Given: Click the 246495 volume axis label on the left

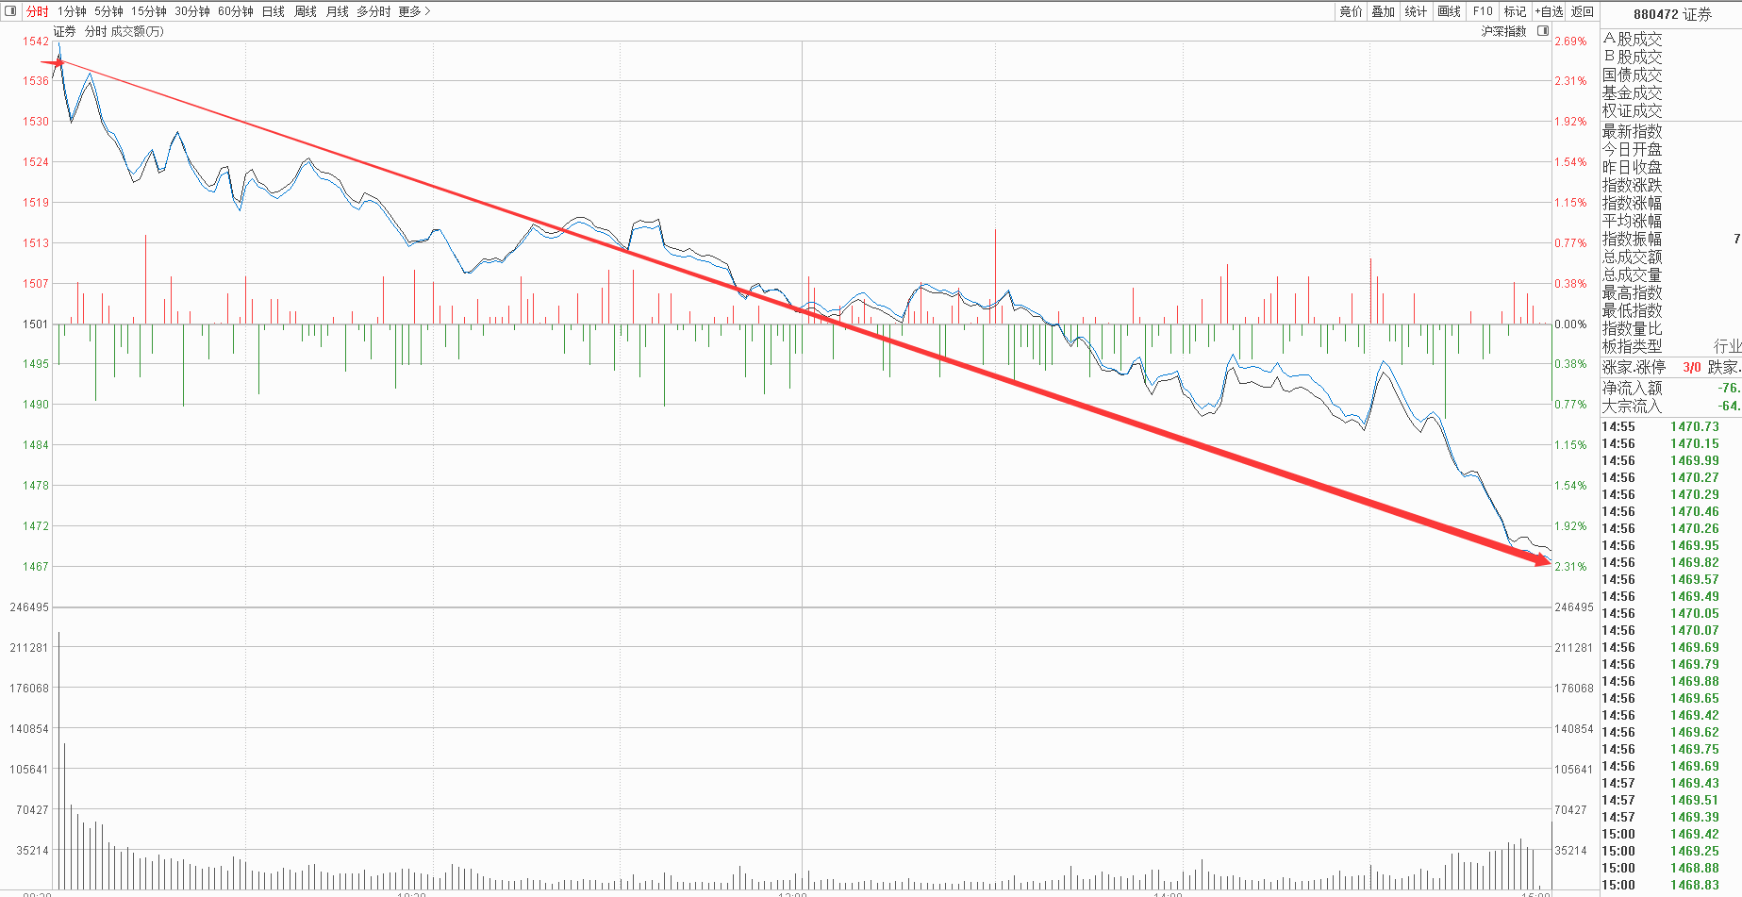Looking at the screenshot, I should click(x=29, y=607).
